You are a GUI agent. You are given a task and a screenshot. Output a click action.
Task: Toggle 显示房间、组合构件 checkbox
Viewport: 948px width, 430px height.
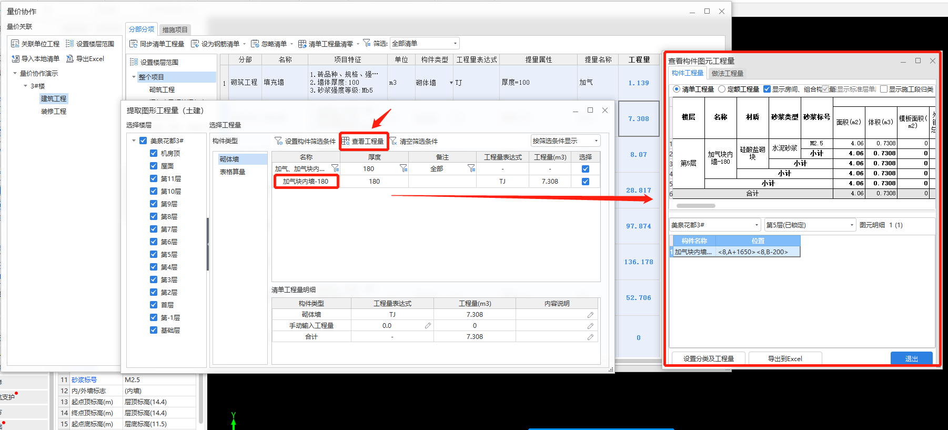click(x=767, y=89)
